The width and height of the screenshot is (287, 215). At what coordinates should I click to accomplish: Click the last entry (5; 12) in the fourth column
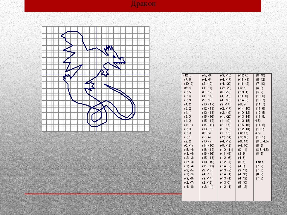point(242,187)
